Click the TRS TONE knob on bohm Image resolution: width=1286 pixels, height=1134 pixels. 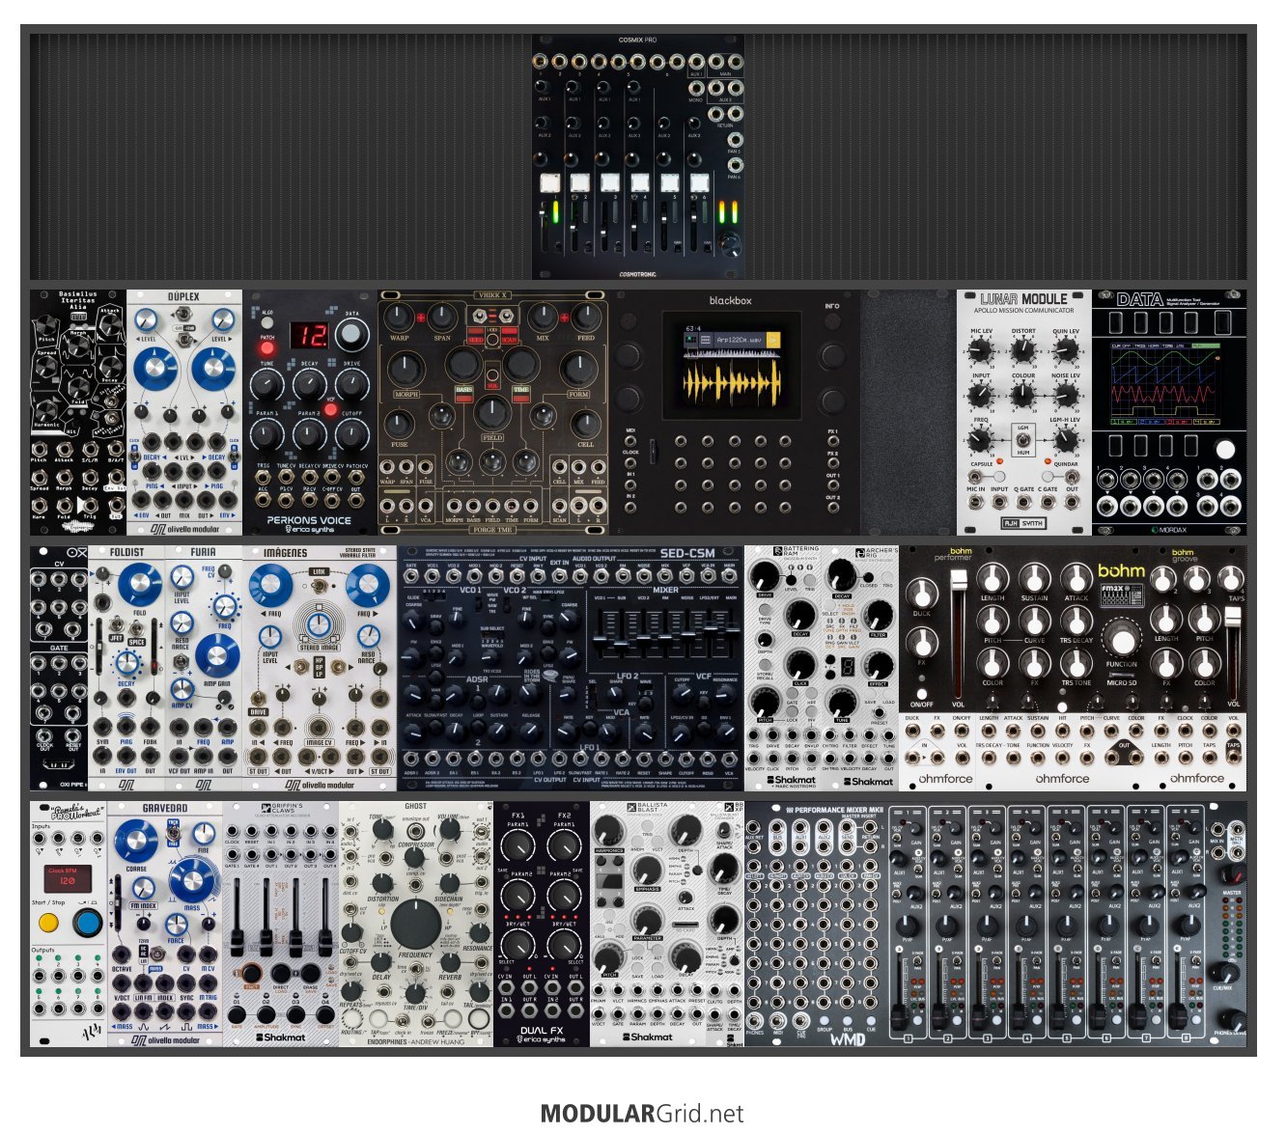click(x=1076, y=663)
